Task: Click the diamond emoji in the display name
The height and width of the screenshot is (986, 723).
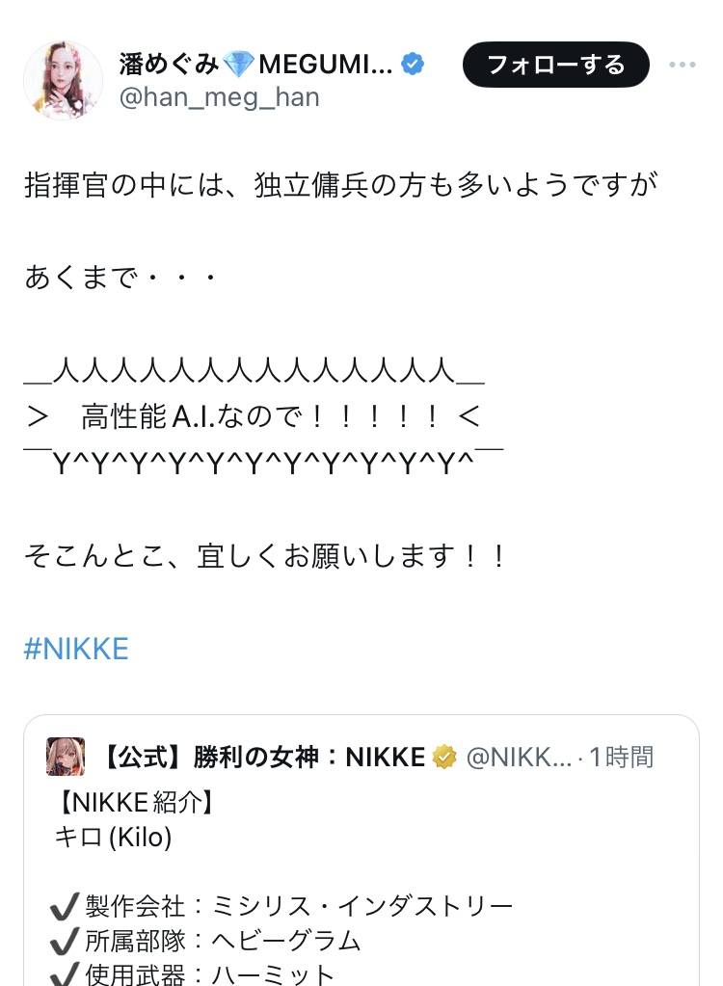Action: tap(237, 65)
